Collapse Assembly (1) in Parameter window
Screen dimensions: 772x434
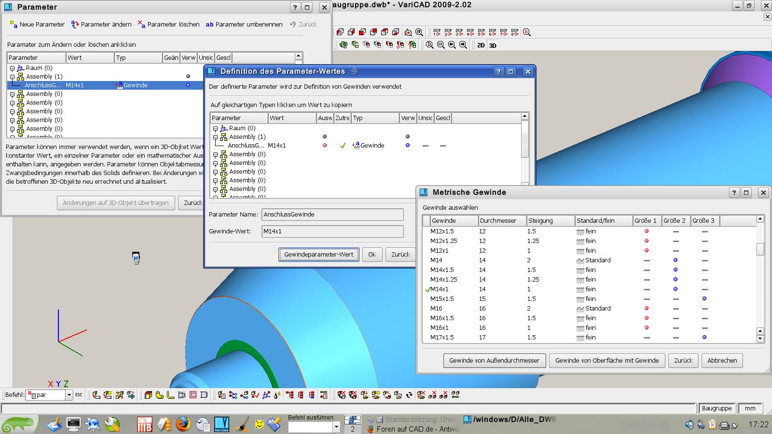[13, 77]
